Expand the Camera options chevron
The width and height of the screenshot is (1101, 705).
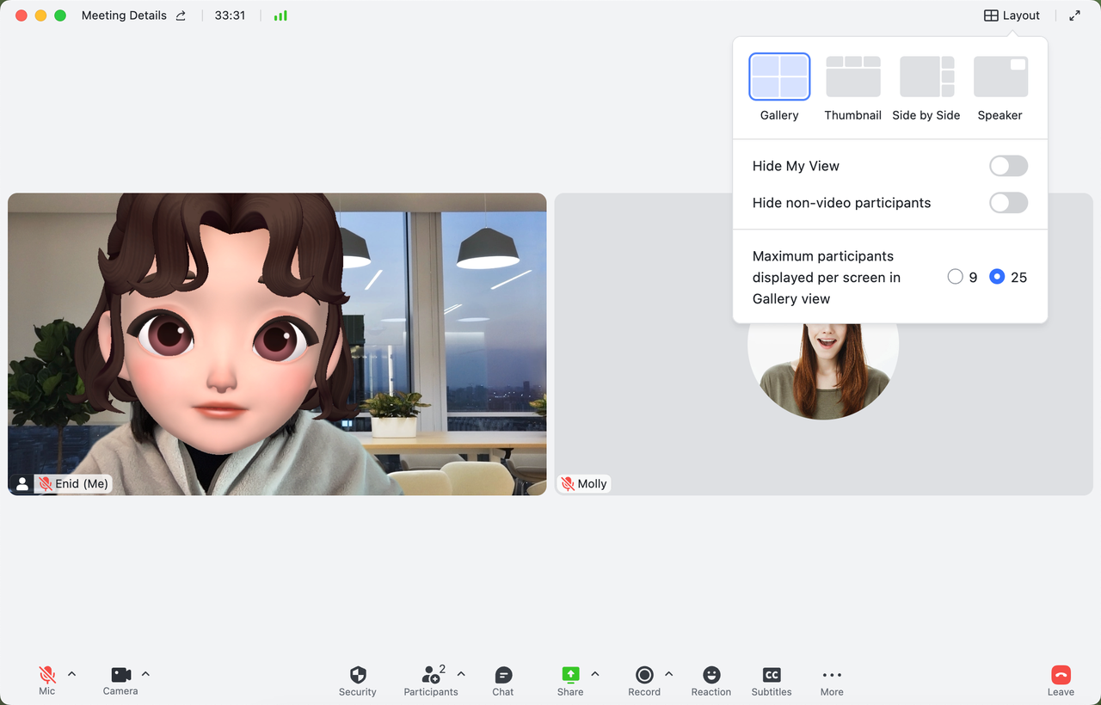tap(145, 673)
